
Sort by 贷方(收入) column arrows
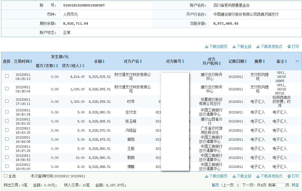click(83, 66)
